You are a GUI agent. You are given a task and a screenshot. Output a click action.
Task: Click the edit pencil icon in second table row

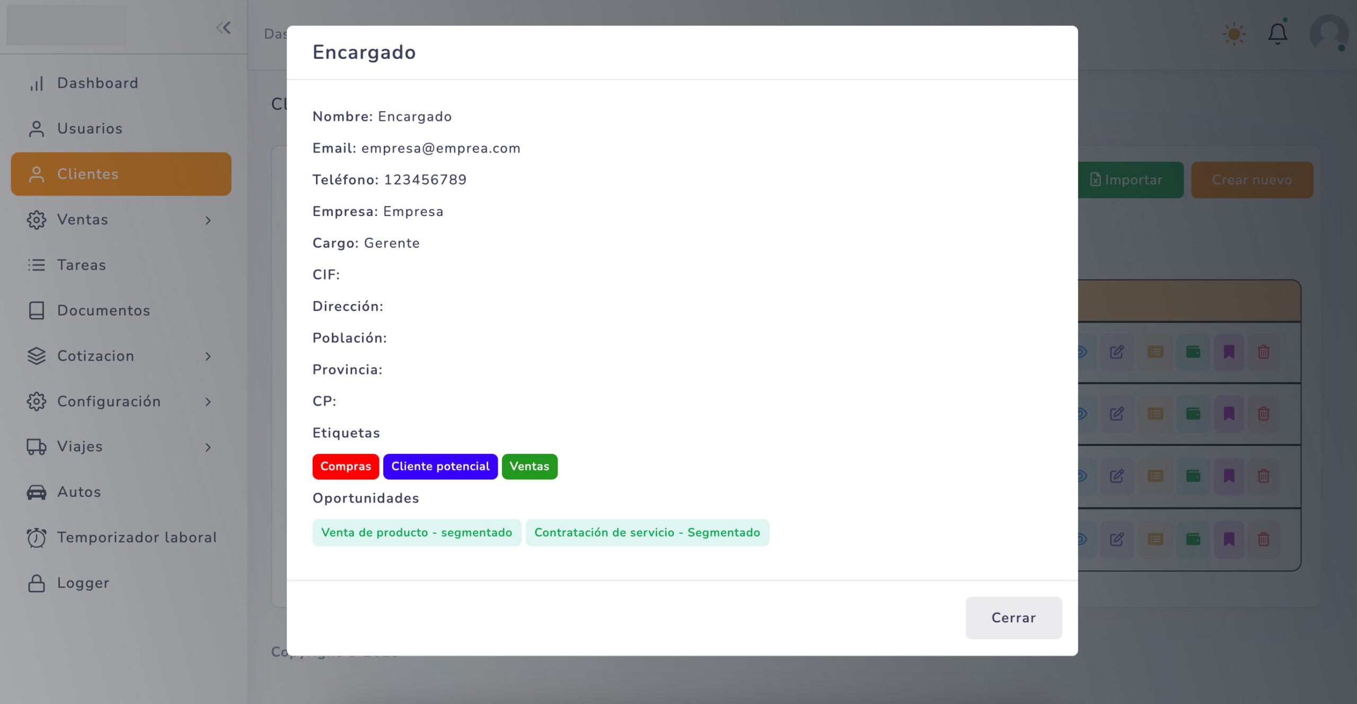point(1117,414)
